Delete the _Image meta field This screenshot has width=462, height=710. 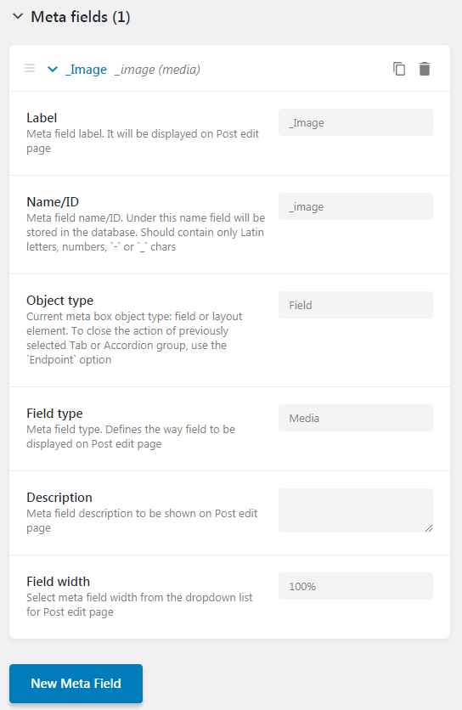(425, 69)
